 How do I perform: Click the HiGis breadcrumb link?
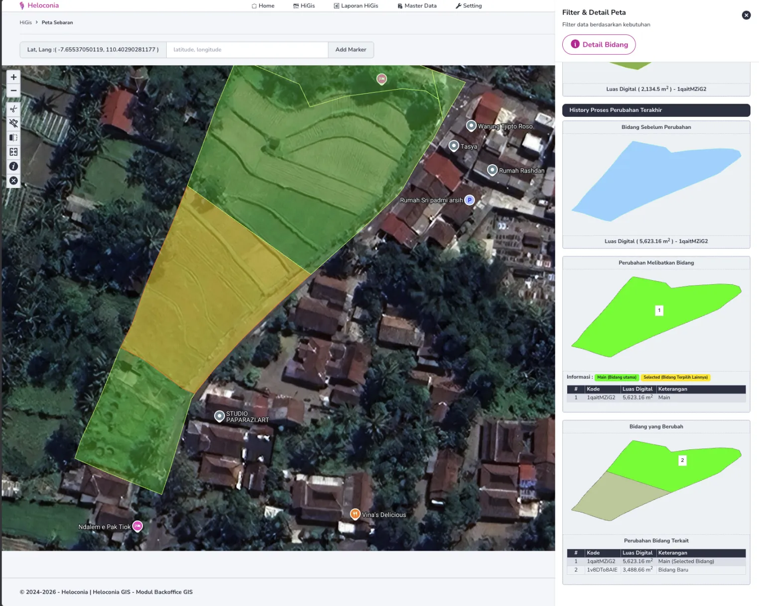(x=25, y=22)
